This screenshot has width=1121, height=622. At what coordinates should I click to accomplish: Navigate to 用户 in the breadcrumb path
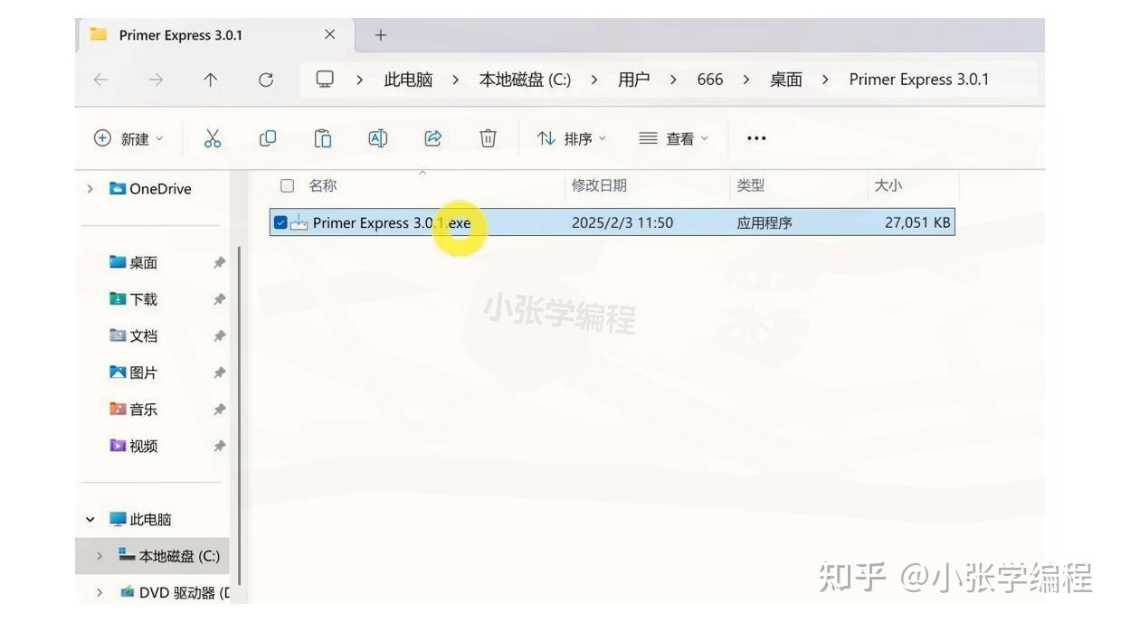point(634,80)
